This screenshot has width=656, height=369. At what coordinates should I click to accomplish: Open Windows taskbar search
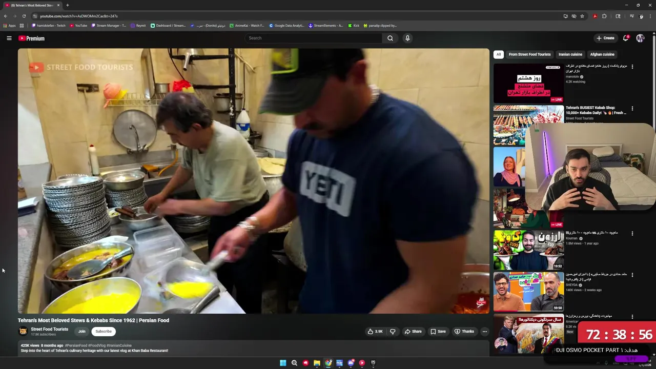294,363
